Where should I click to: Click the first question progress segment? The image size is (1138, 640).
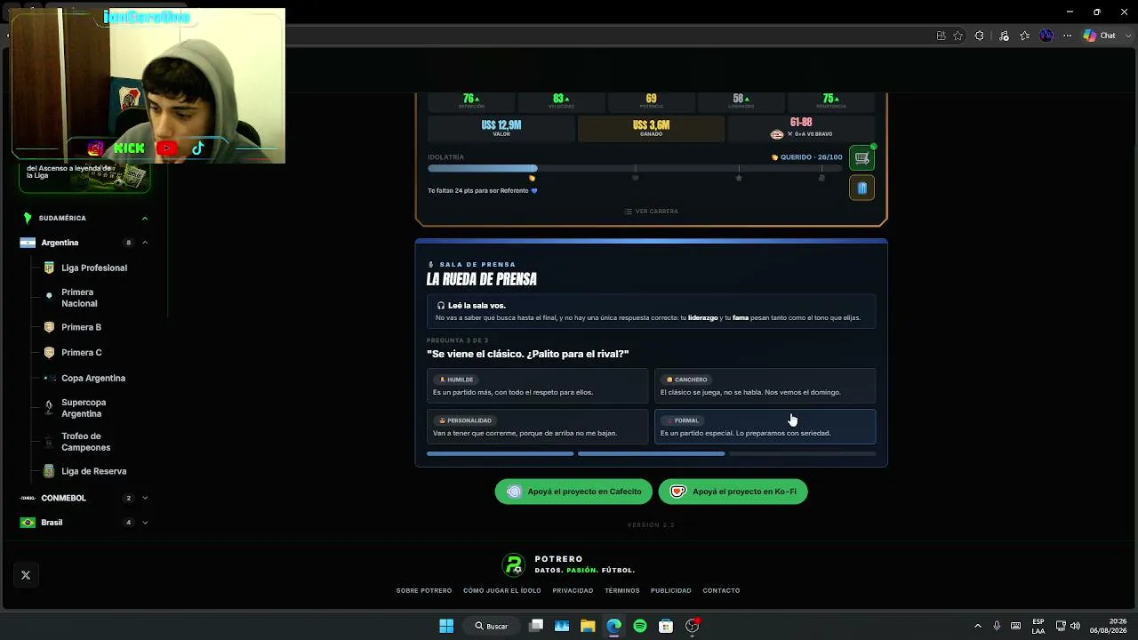coord(501,453)
